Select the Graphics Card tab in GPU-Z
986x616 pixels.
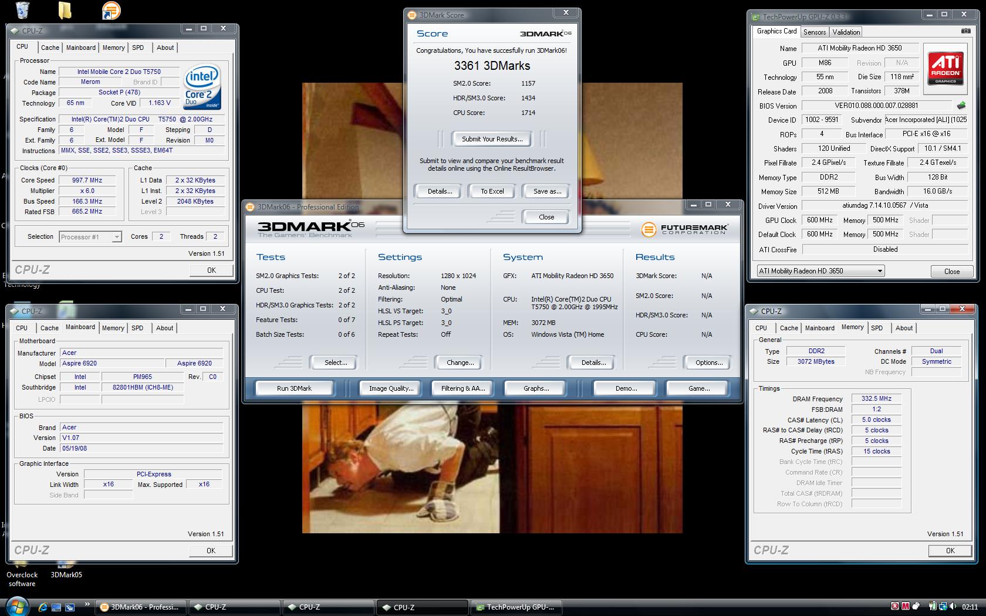(x=776, y=31)
